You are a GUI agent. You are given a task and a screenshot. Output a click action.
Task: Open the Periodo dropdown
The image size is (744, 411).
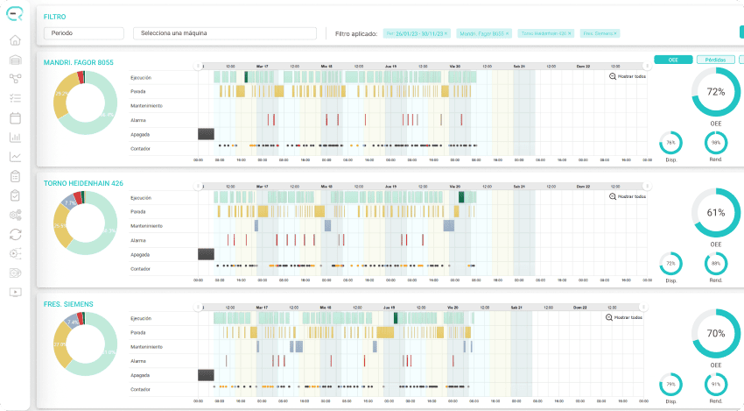[x=84, y=33]
